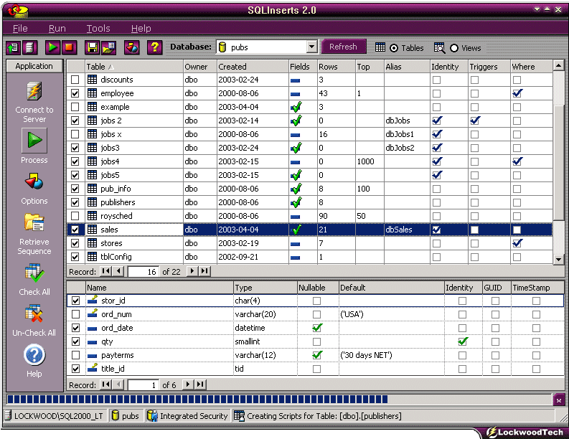Click the Save floppy disk toolbar icon
Screen dimensions: 569x439
[x=92, y=47]
